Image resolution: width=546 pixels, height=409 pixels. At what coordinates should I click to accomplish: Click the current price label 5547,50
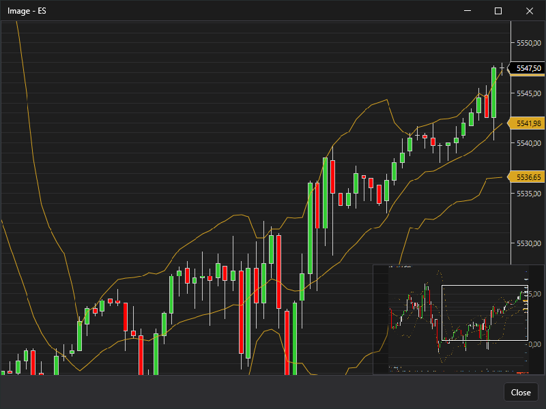528,68
